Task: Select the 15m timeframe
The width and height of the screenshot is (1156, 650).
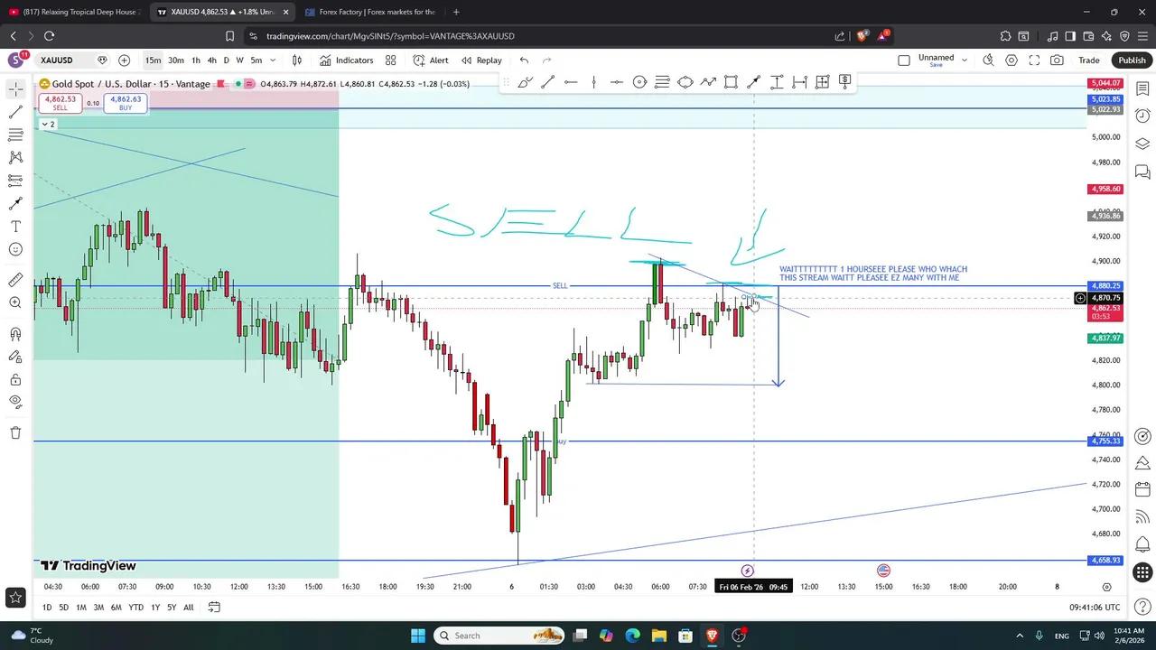Action: 153,60
